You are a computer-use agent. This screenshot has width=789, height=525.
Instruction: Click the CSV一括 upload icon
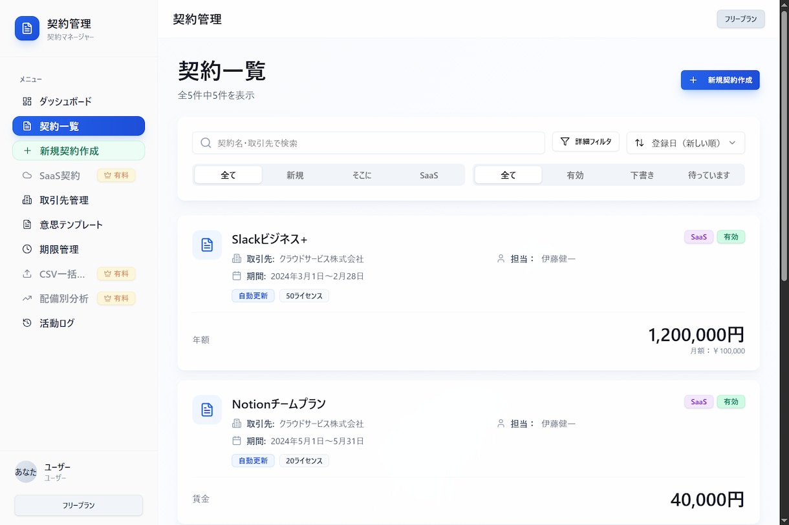point(27,274)
